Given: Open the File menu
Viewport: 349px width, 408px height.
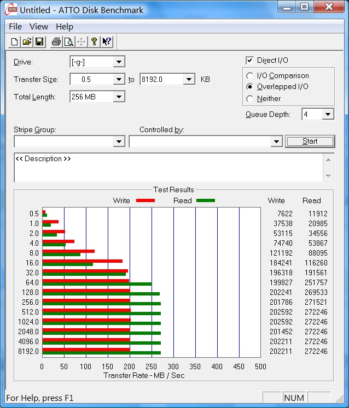Looking at the screenshot, I should click(15, 27).
